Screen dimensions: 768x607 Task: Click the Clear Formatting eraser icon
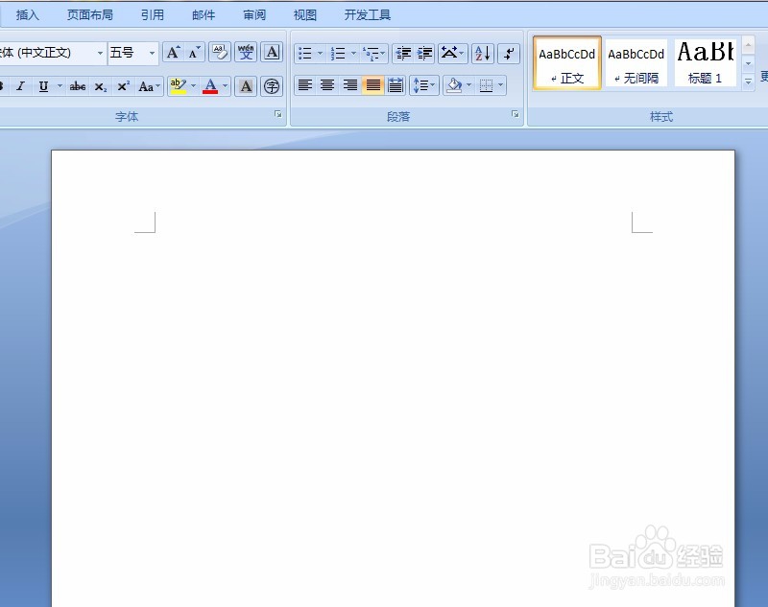click(220, 53)
